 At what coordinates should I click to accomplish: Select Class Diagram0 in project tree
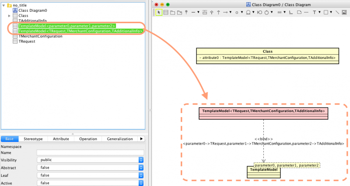click(x=32, y=10)
